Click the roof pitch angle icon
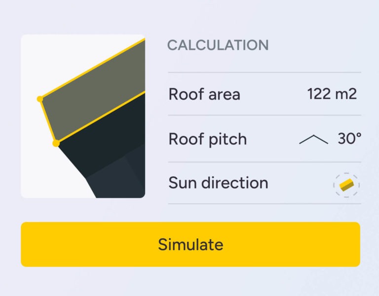This screenshot has height=296, width=379. [313, 139]
